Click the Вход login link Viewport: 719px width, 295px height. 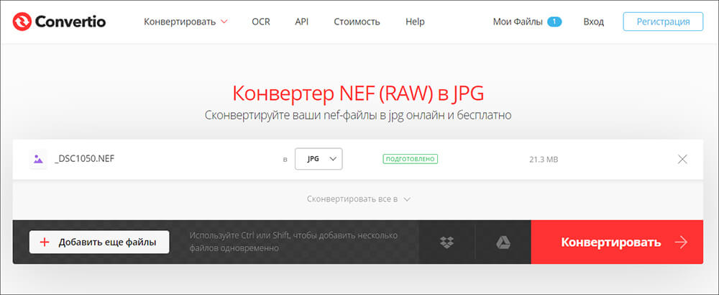[x=593, y=22]
